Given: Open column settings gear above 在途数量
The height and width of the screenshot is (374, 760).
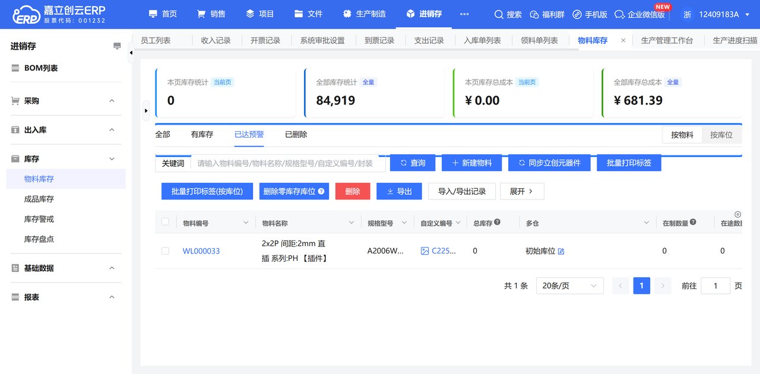Looking at the screenshot, I should click(x=738, y=214).
